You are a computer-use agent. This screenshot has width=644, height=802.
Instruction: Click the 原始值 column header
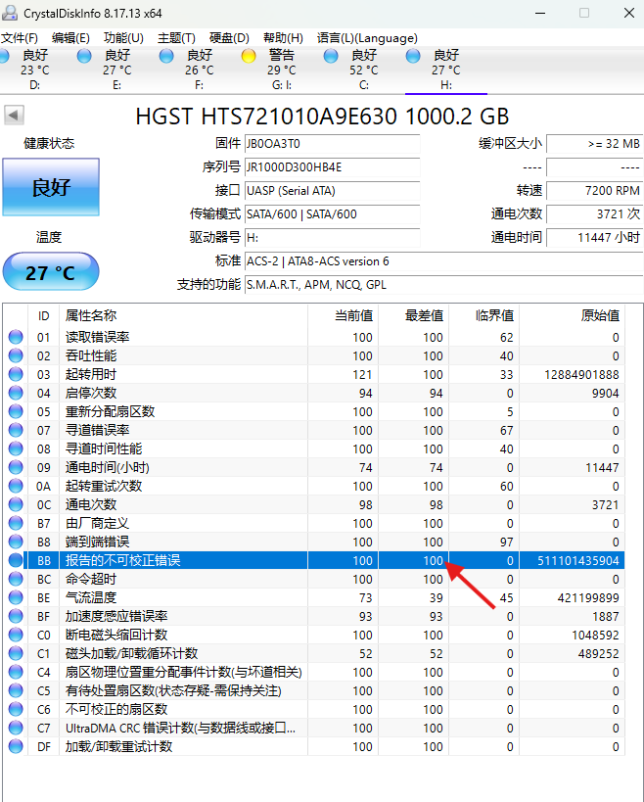point(572,315)
